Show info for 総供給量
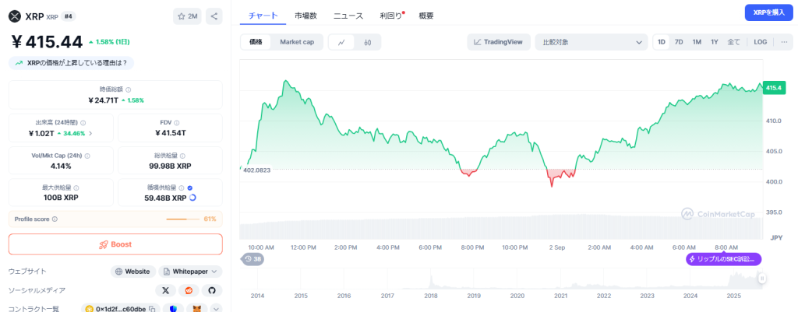 point(182,156)
